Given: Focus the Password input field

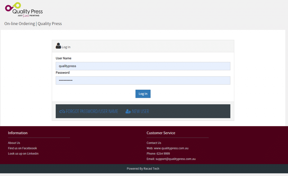Looking at the screenshot, I should (x=143, y=80).
